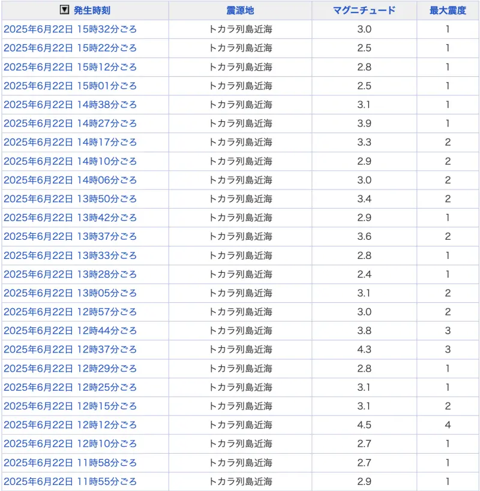Open the 13時05分ごろ earthquake entry
Viewport: 480px width, 491px height.
pos(70,293)
